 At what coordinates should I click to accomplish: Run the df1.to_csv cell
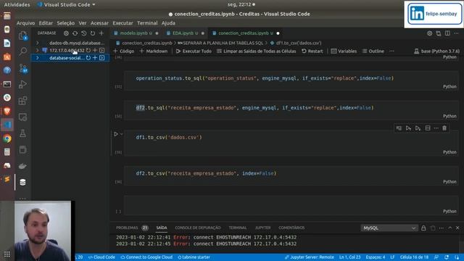coord(116,134)
